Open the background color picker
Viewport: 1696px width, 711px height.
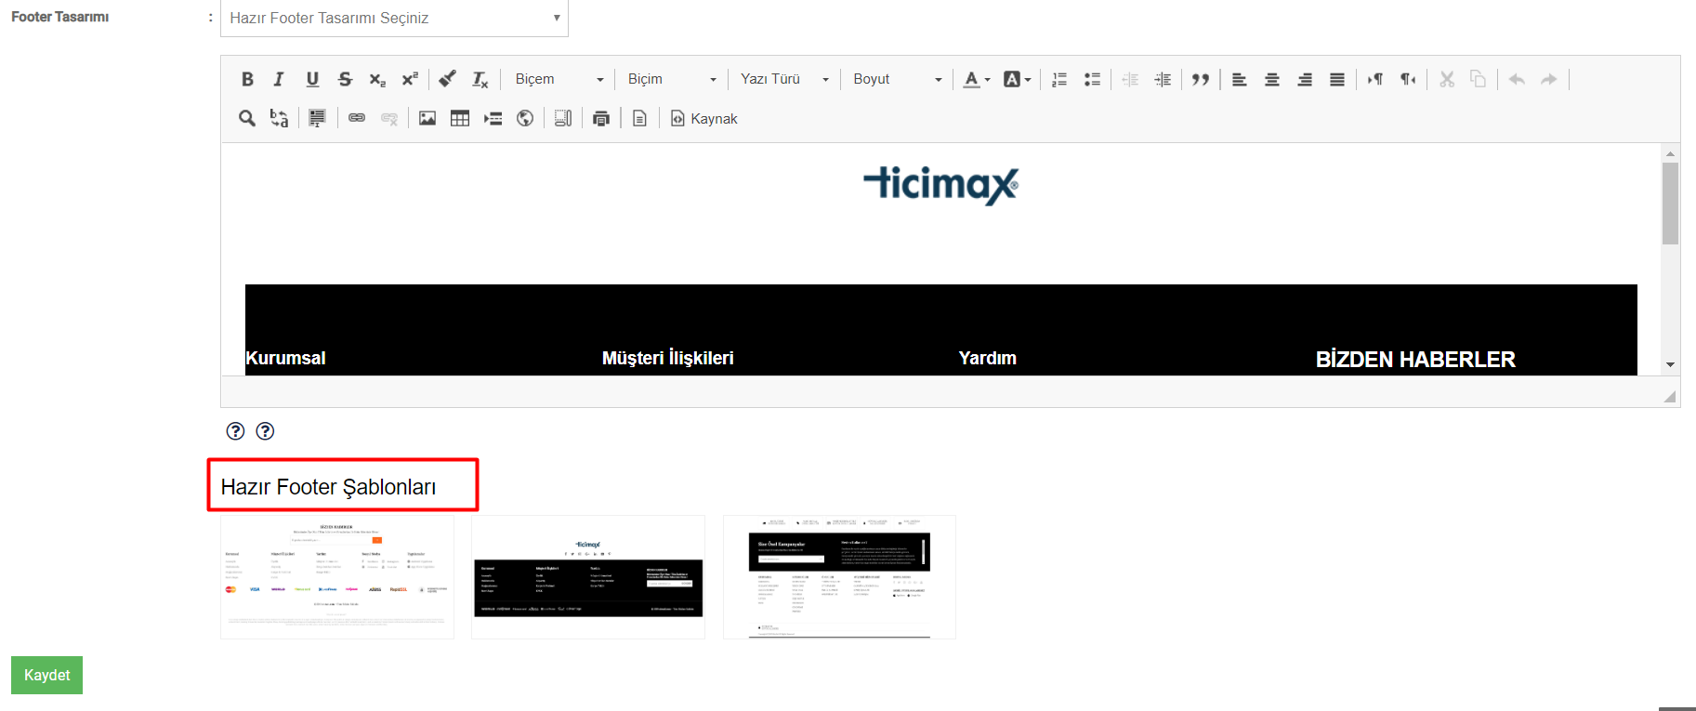pos(1018,79)
